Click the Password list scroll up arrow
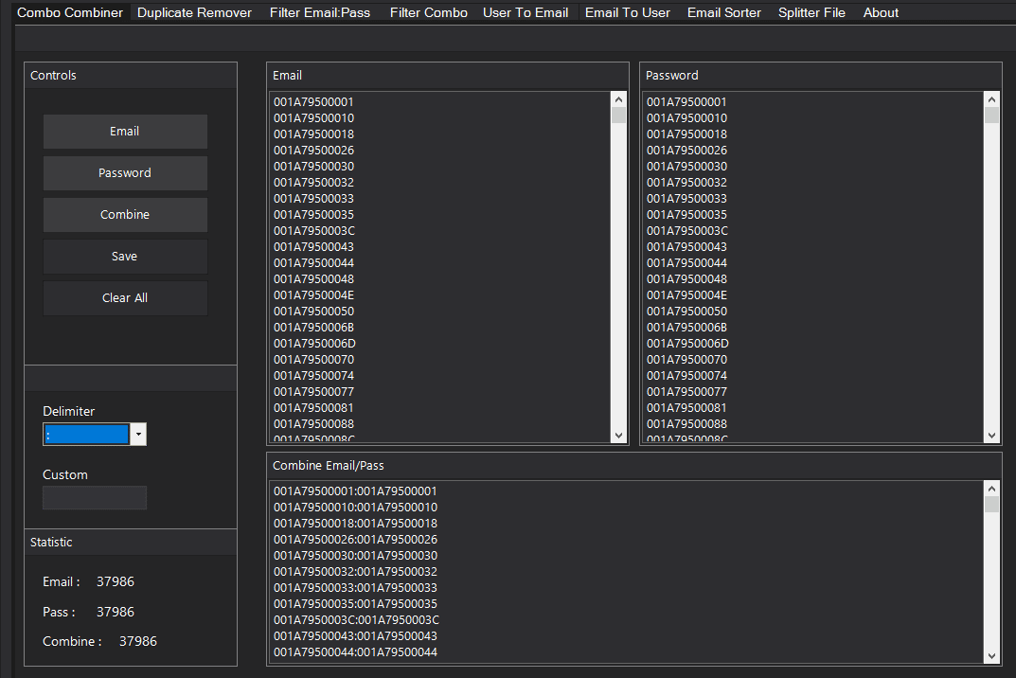Image resolution: width=1016 pixels, height=678 pixels. 991,99
